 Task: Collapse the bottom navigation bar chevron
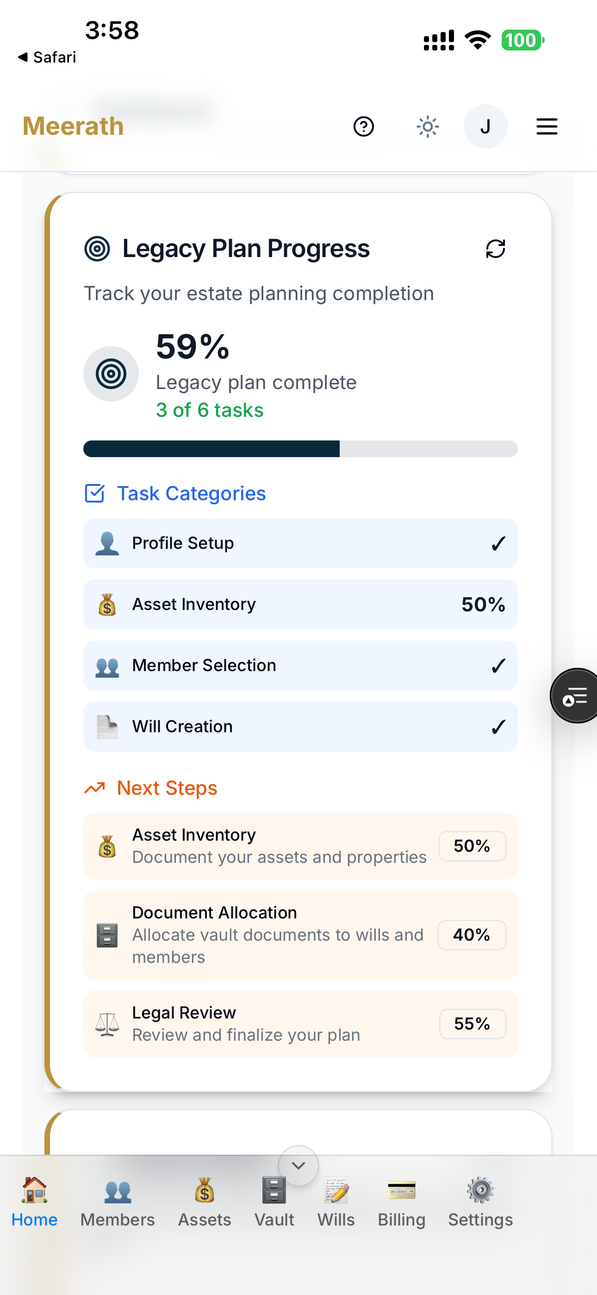pyautogui.click(x=298, y=1165)
